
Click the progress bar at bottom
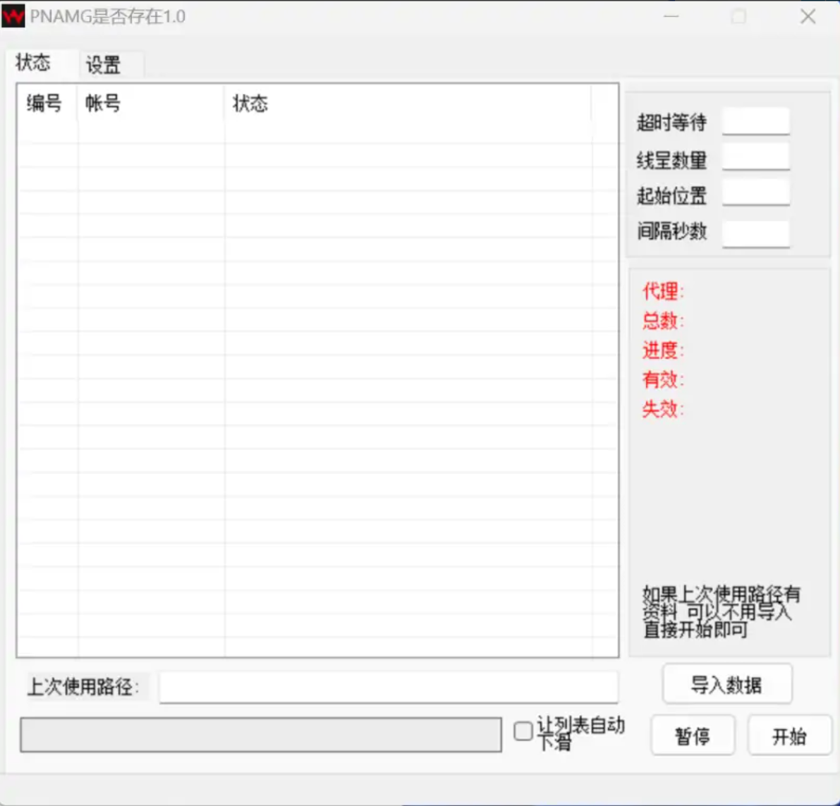coord(261,735)
